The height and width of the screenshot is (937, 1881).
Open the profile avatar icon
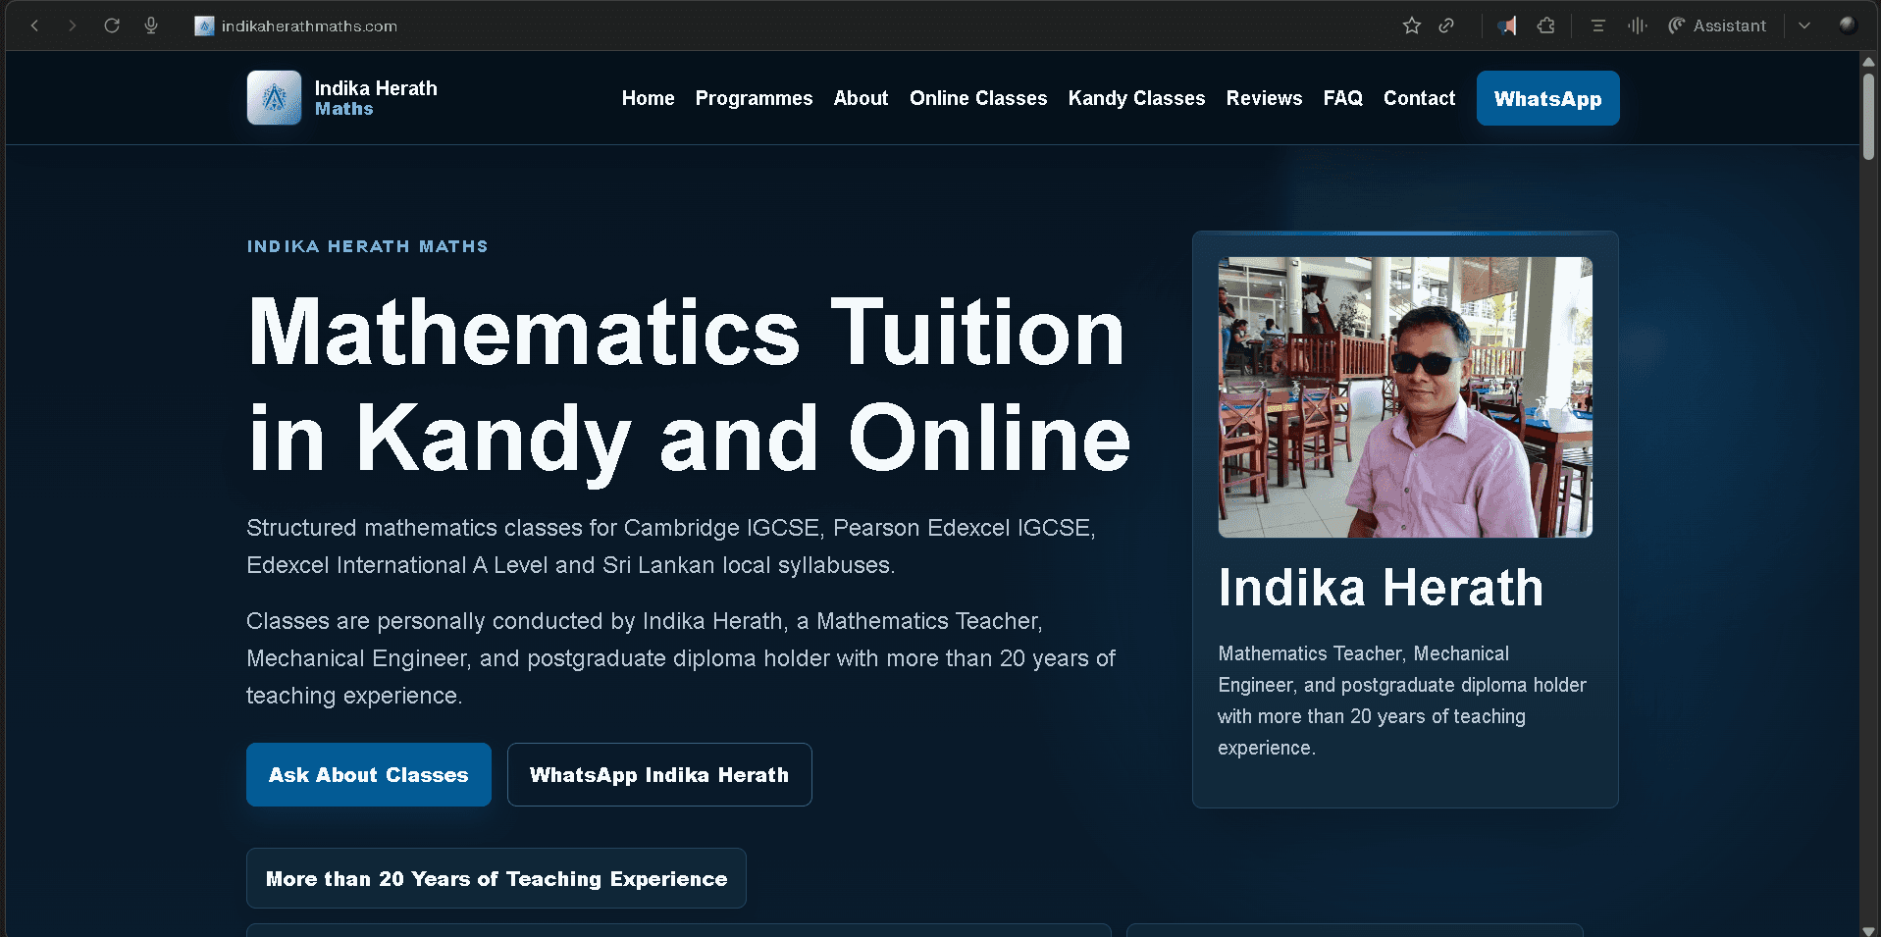pos(1848,26)
